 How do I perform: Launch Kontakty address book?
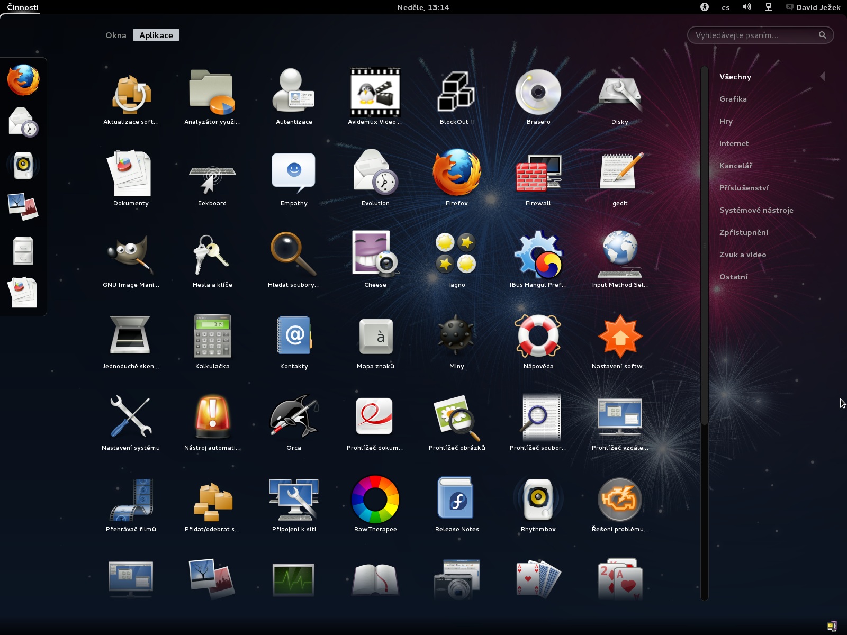coord(294,335)
